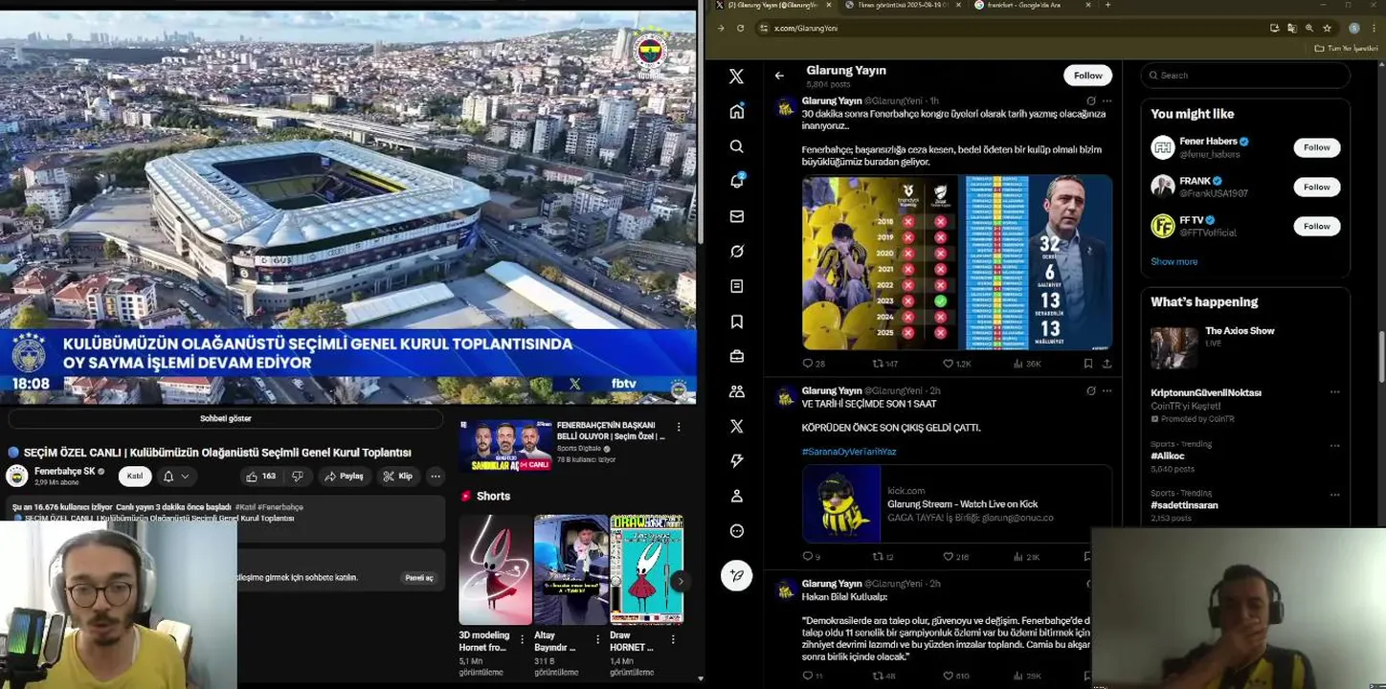Open more options on the 1h tweet
The height and width of the screenshot is (689, 1386).
[1107, 100]
